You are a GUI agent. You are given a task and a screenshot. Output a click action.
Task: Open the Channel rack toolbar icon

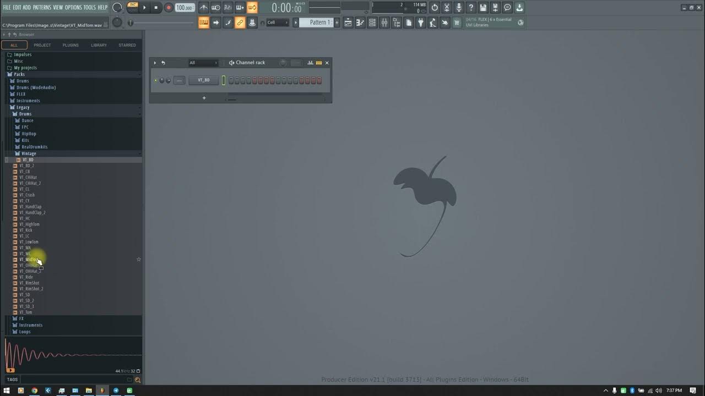coord(372,23)
